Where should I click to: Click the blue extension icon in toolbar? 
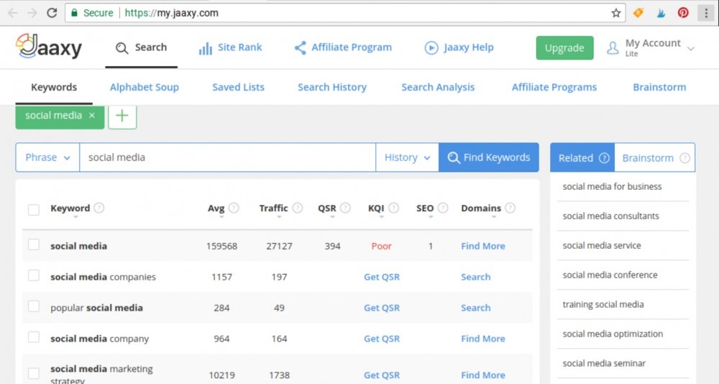point(661,13)
